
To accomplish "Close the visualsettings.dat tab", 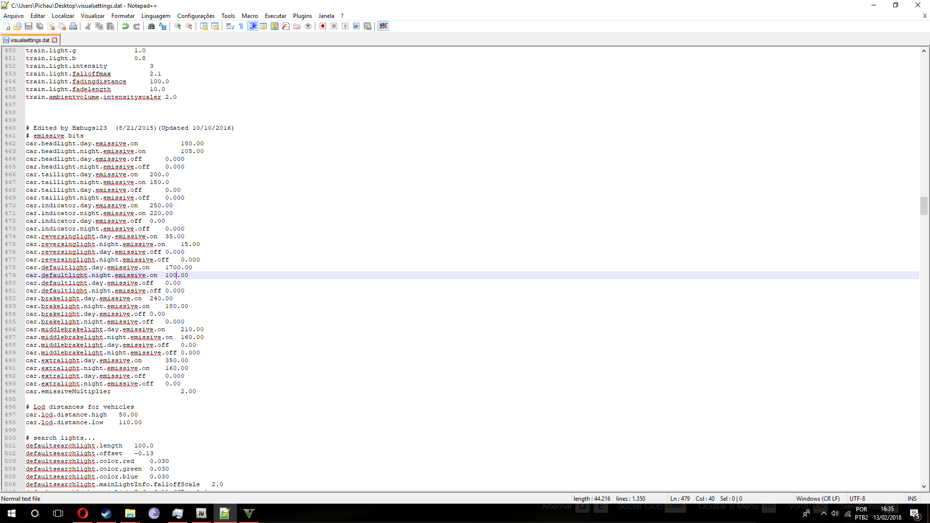I will click(55, 40).
